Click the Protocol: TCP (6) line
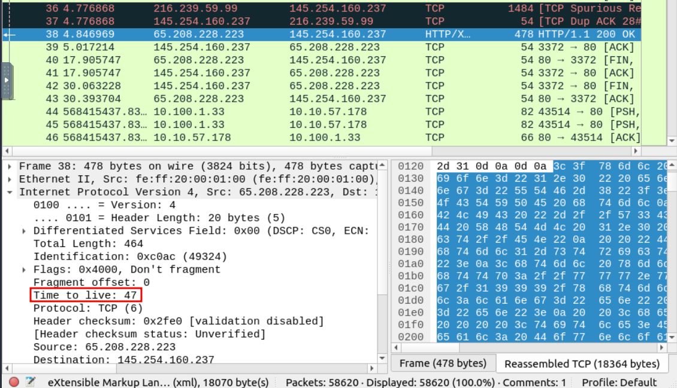Image resolution: width=677 pixels, height=388 pixels. [x=87, y=308]
